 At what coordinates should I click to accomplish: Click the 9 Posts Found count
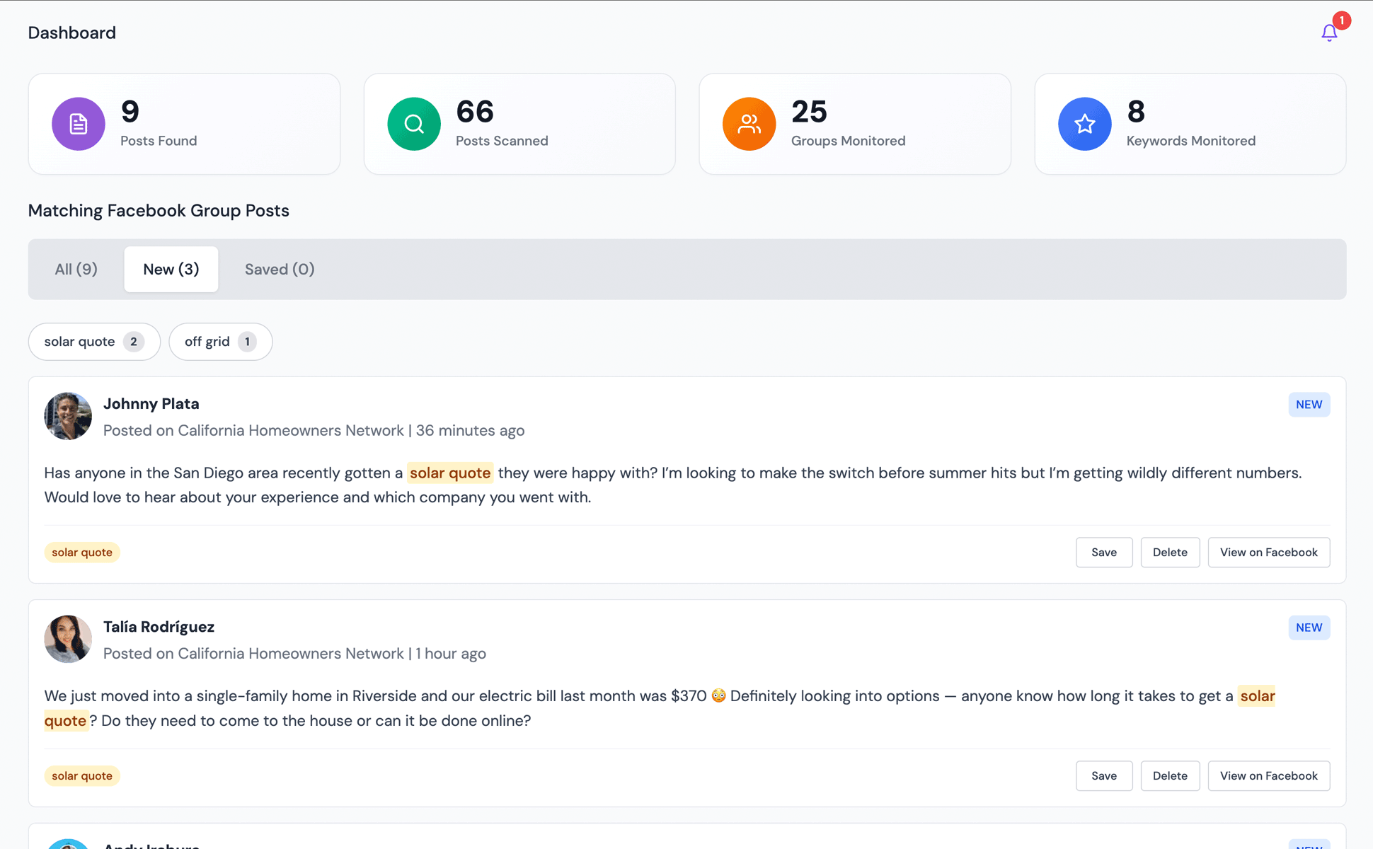click(130, 112)
